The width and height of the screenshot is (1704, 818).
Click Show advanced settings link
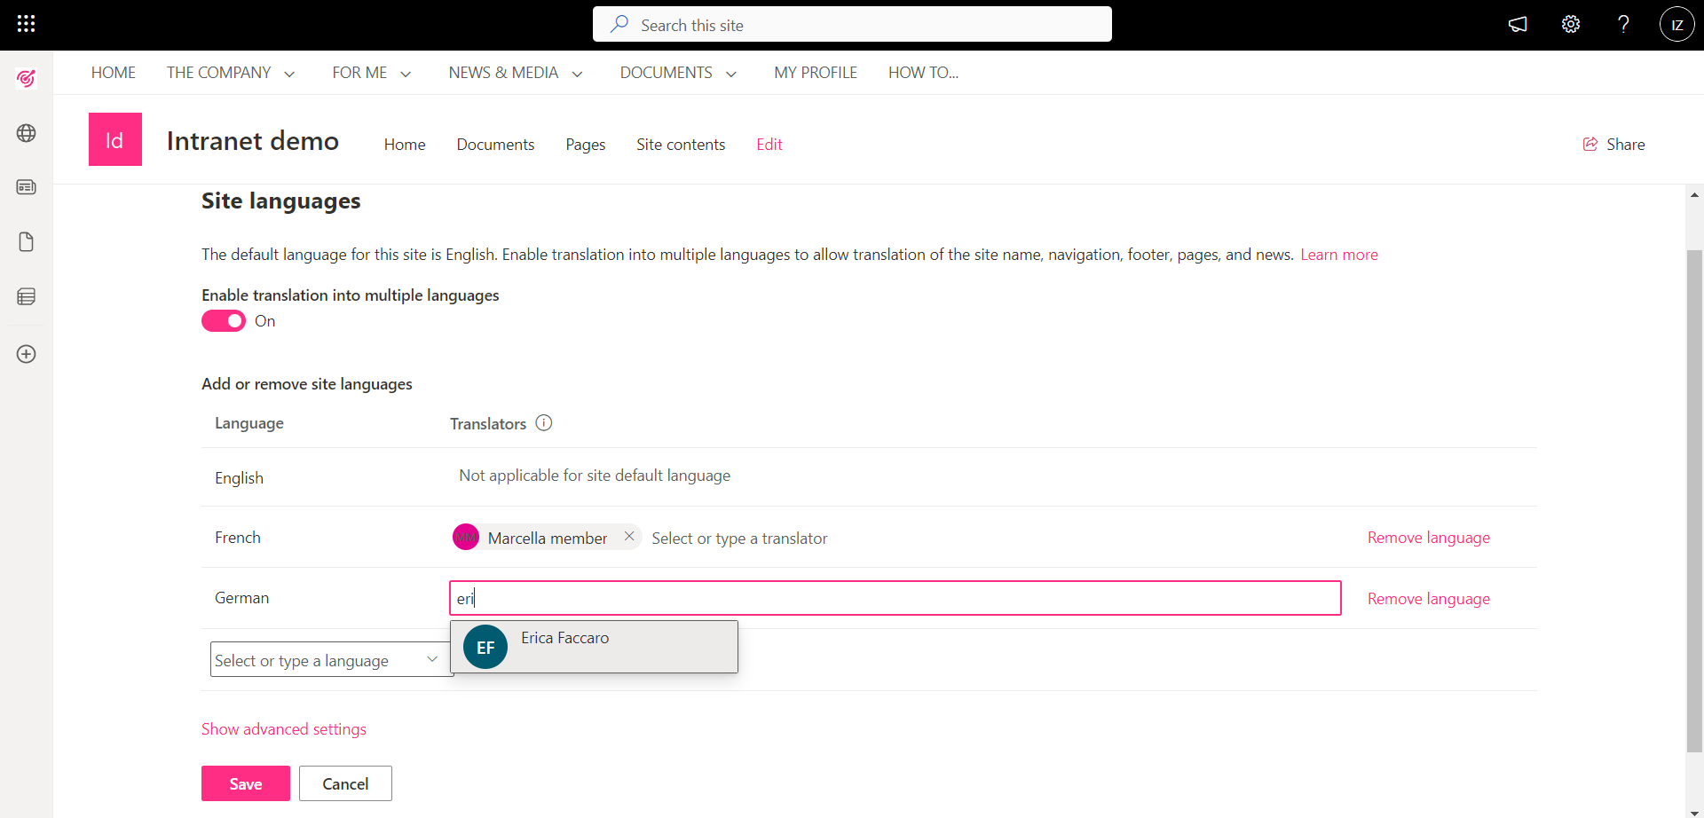click(283, 729)
